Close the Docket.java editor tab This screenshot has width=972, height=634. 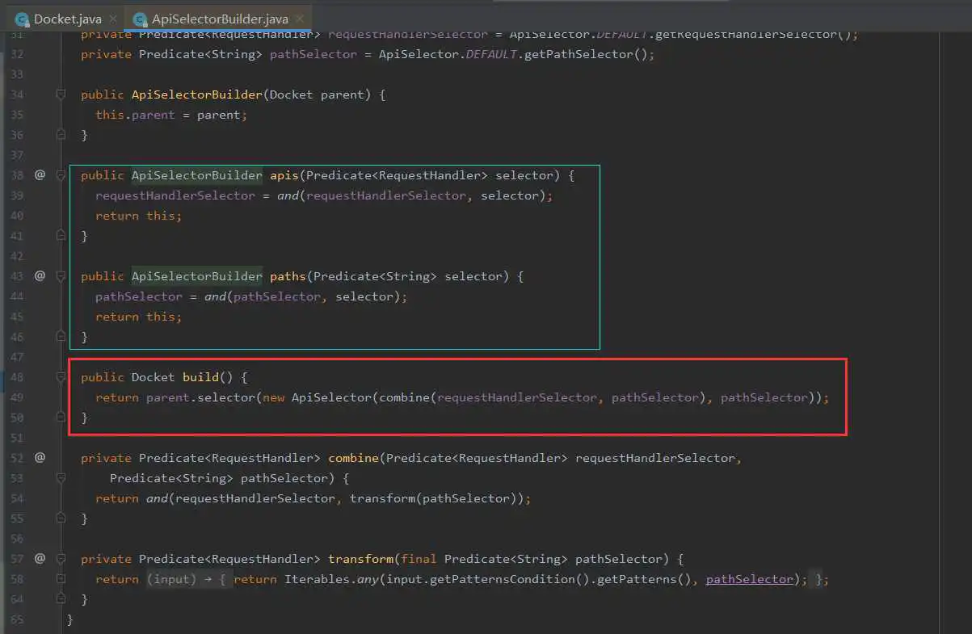tap(112, 19)
